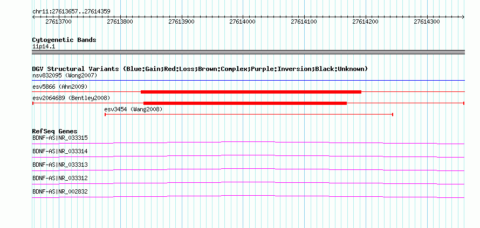Click the thick red esv2064689 loss bar

coord(245,103)
